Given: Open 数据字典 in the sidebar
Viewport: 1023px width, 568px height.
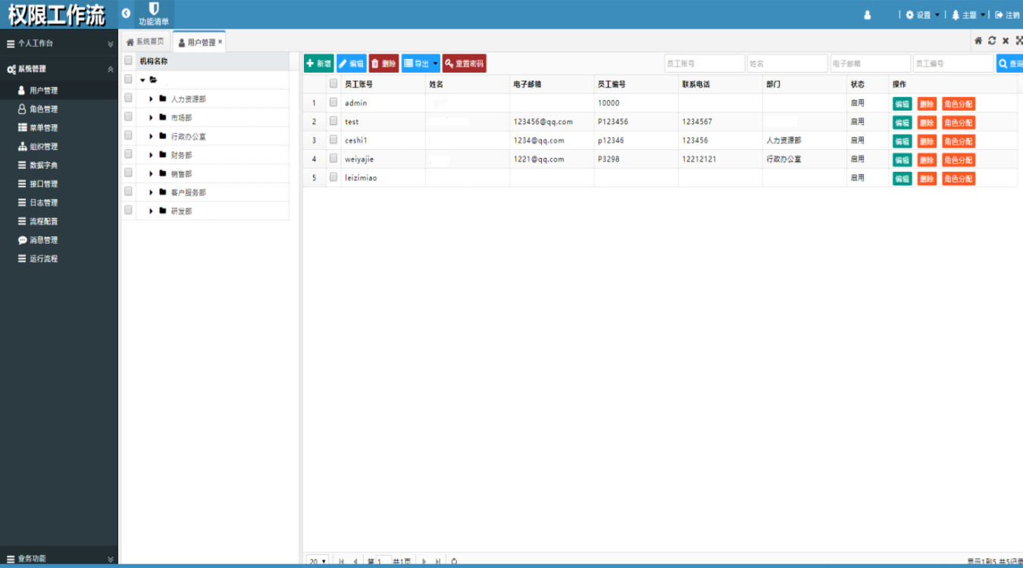Looking at the screenshot, I should [x=59, y=165].
